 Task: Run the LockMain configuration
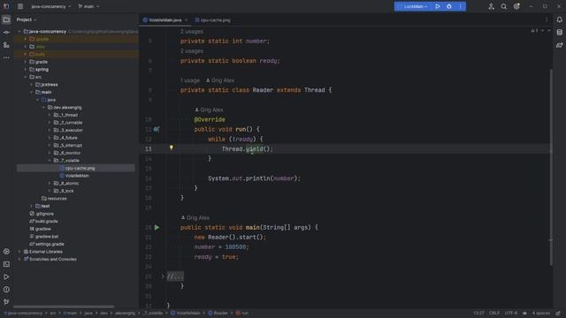pyautogui.click(x=438, y=6)
